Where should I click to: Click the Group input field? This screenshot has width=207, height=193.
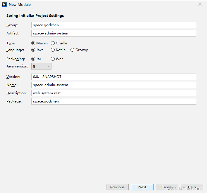[x=114, y=25]
